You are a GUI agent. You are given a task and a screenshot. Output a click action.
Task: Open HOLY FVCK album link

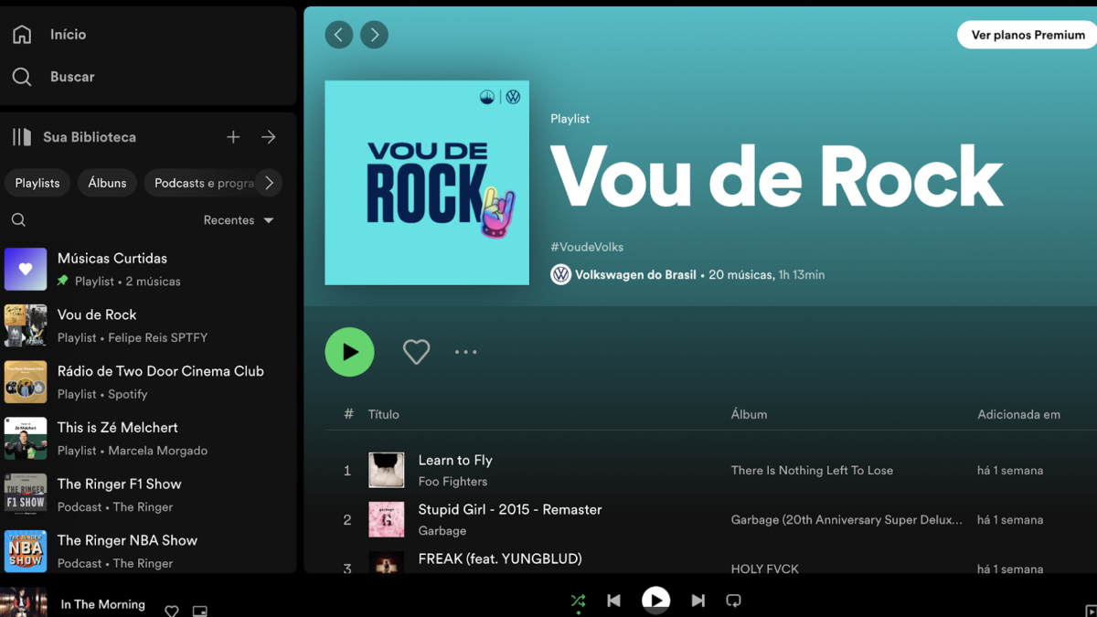[x=765, y=569]
